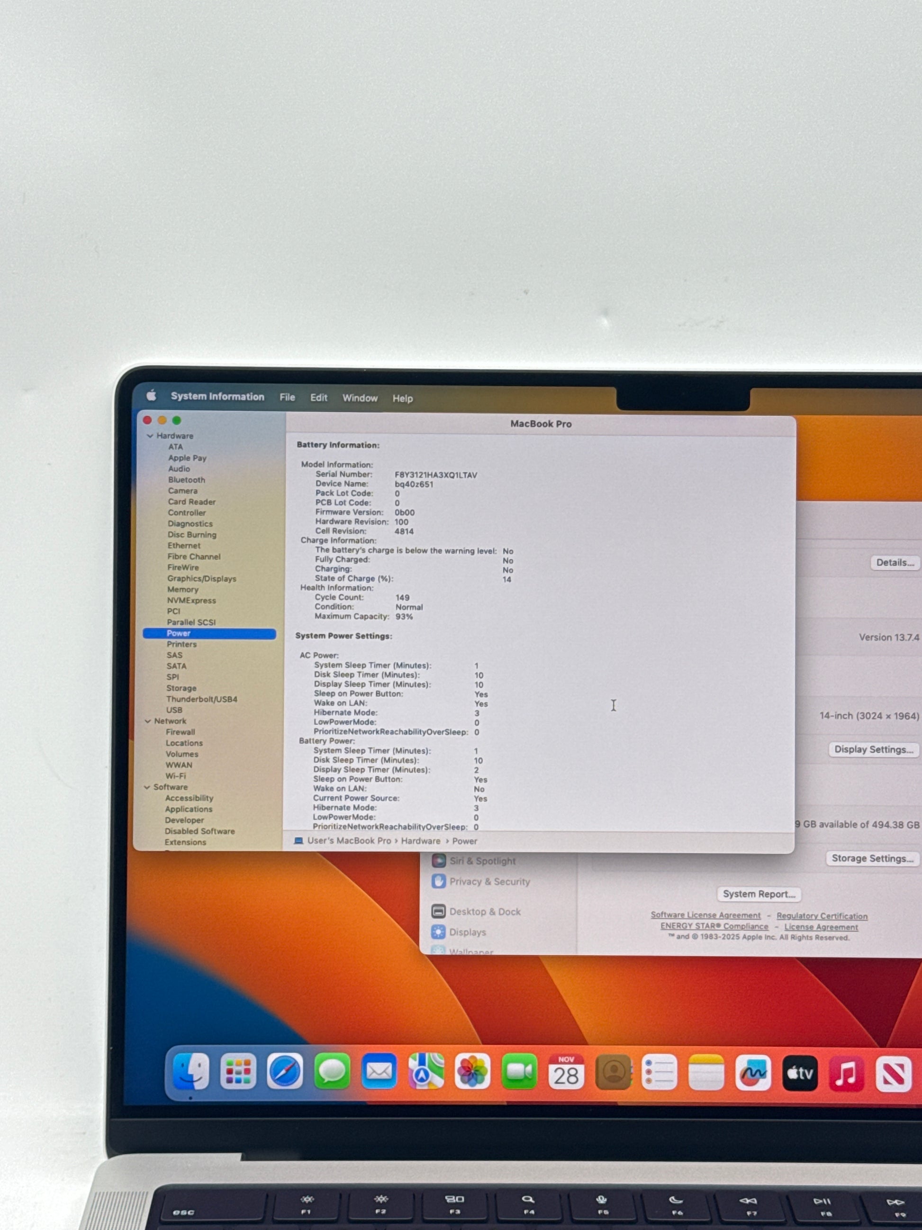Screen dimensions: 922x1230
Task: Open the Messages app icon
Action: coord(332,1071)
